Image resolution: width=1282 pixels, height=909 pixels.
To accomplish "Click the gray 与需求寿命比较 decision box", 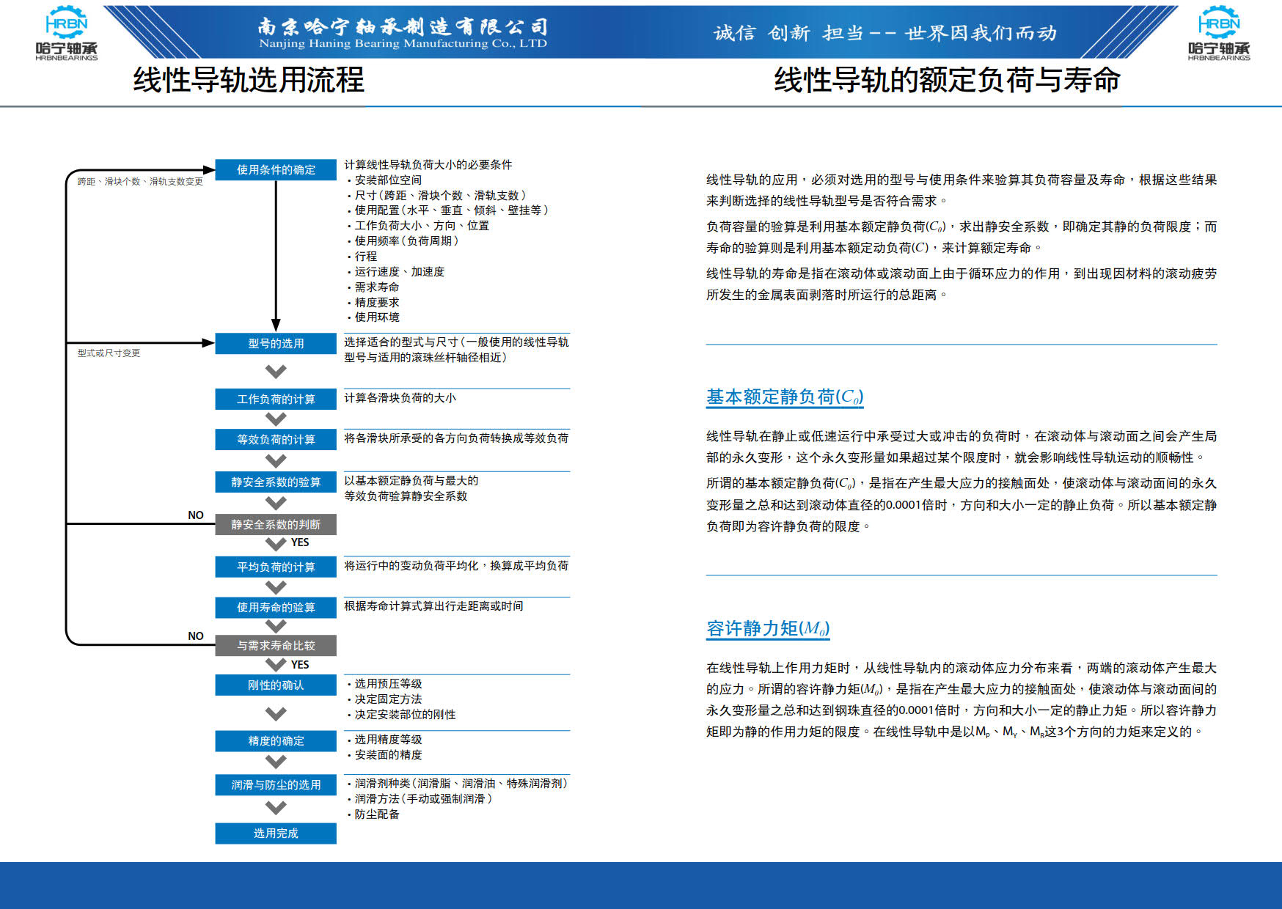I will (x=276, y=645).
